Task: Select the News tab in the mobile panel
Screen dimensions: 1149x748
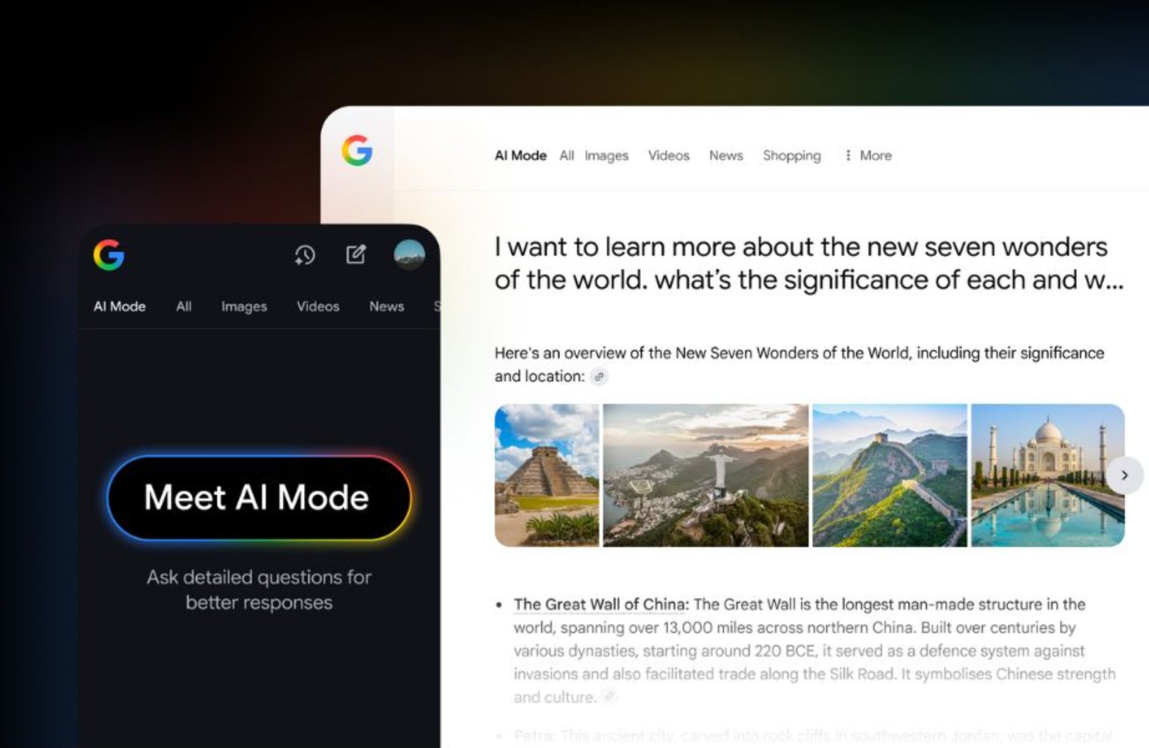Action: point(387,306)
